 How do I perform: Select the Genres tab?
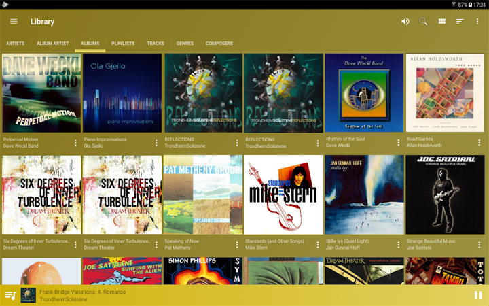coord(185,44)
